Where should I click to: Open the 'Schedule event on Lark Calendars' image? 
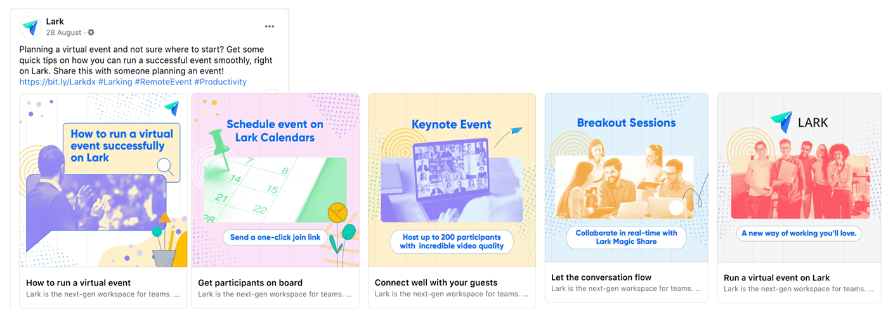click(x=275, y=180)
